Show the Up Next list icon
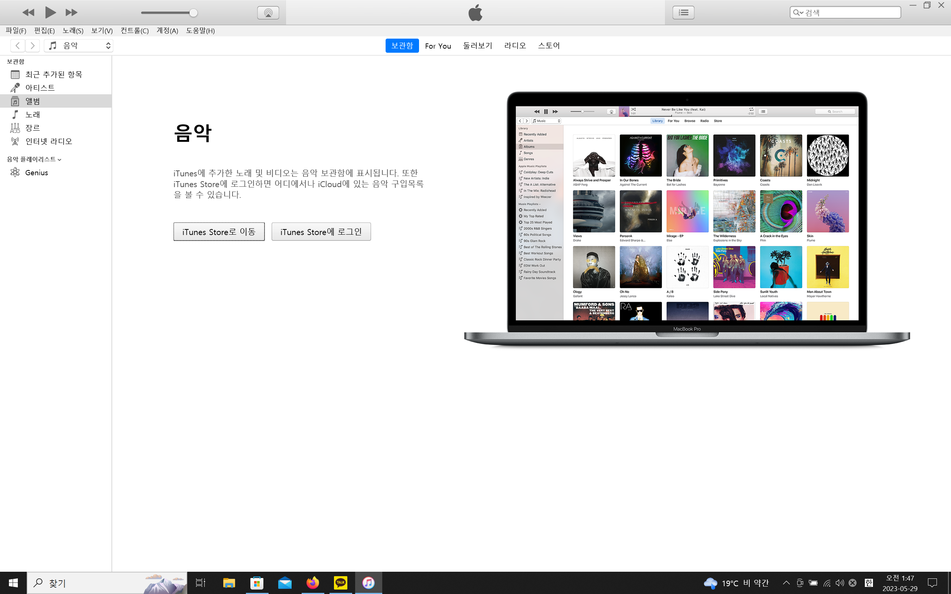The height and width of the screenshot is (594, 951). point(683,13)
